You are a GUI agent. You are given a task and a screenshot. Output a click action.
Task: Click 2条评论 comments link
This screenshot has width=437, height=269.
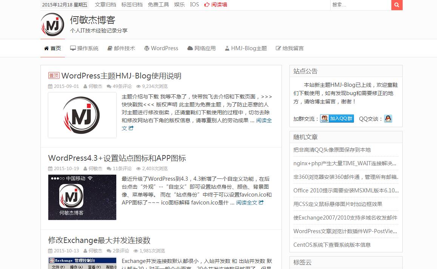coord(121,251)
